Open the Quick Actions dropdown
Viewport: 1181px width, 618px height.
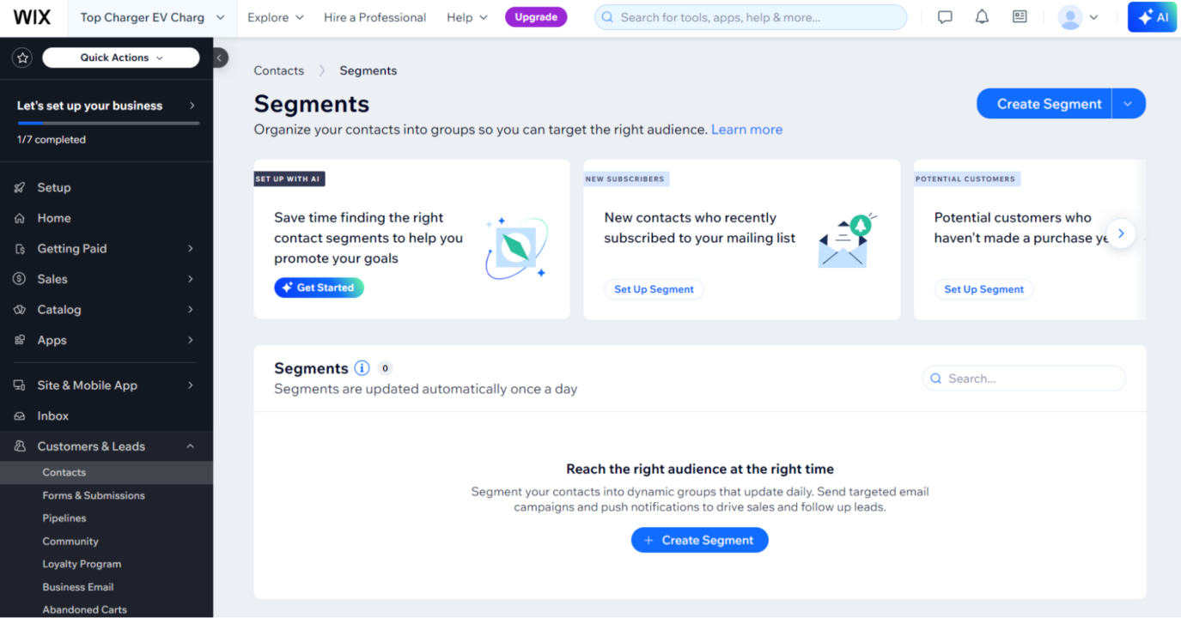pyautogui.click(x=120, y=58)
